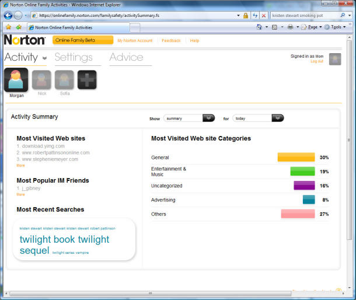Image resolution: width=356 pixels, height=300 pixels.
Task: Expand the Activity menu chevron
Action: (44, 58)
